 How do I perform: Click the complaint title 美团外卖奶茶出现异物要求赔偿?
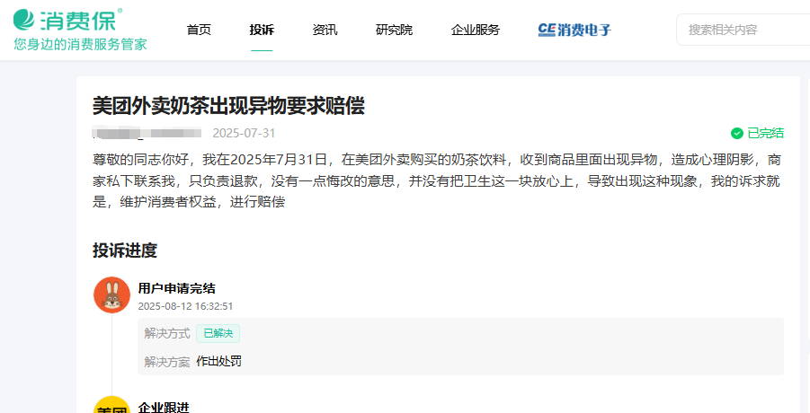229,106
